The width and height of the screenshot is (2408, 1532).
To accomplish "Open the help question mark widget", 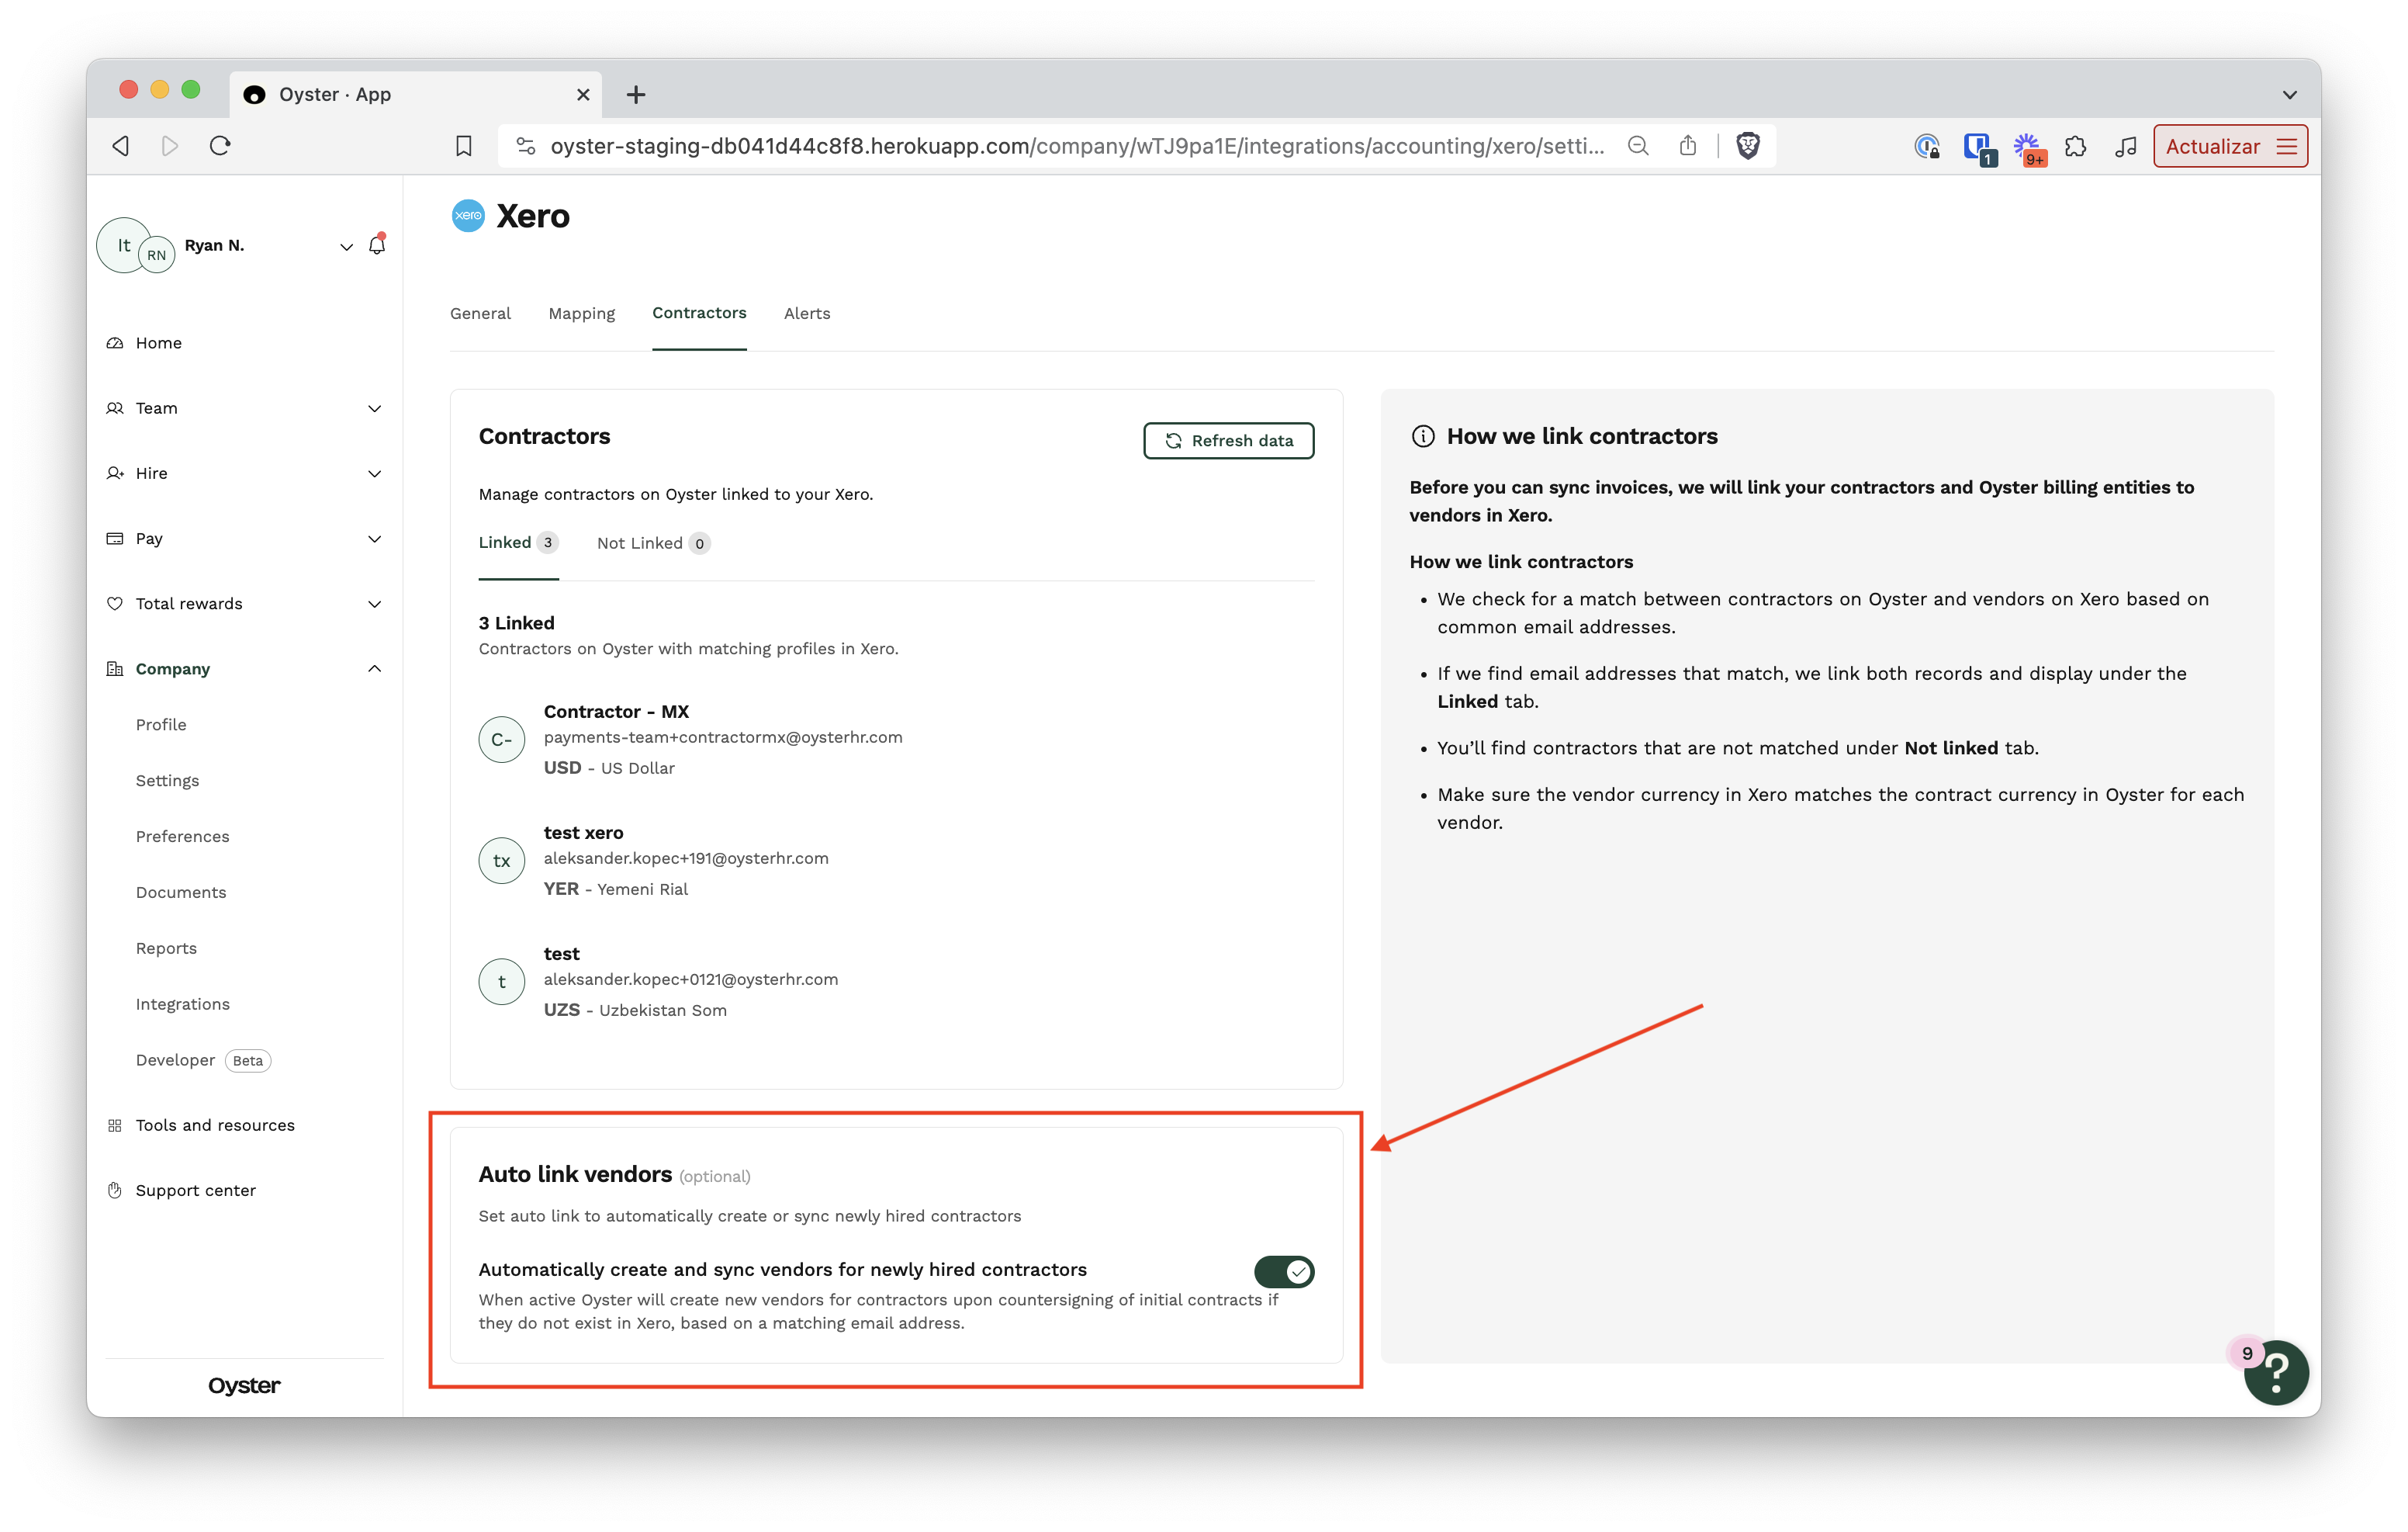I will pos(2275,1373).
